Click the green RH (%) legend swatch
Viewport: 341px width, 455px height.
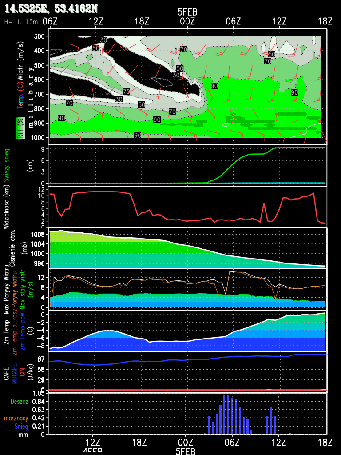[20, 128]
